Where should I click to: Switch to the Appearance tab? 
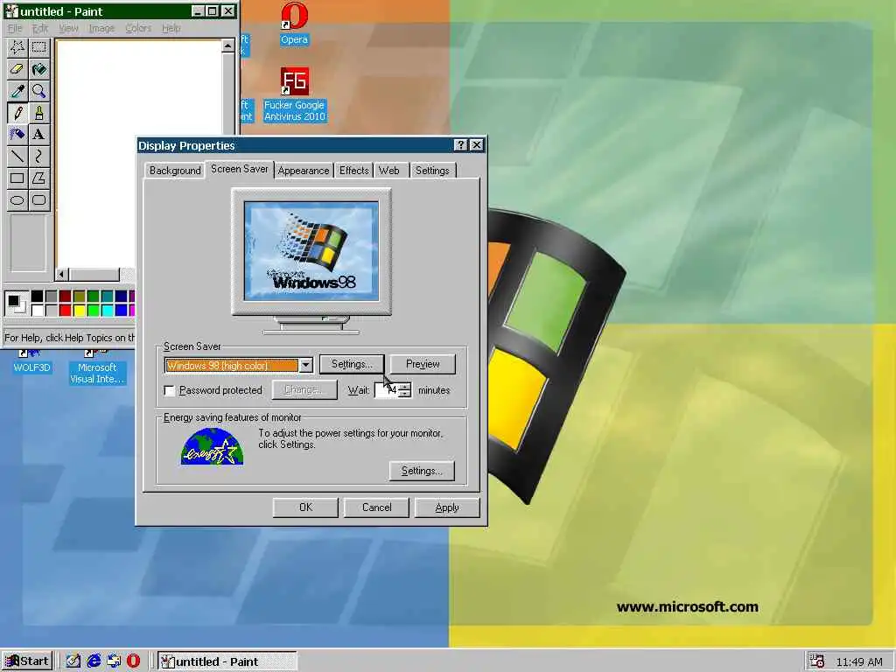pos(304,171)
